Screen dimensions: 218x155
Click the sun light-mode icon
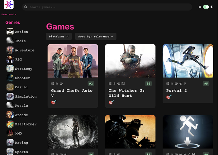pyautogui.click(x=200, y=7)
